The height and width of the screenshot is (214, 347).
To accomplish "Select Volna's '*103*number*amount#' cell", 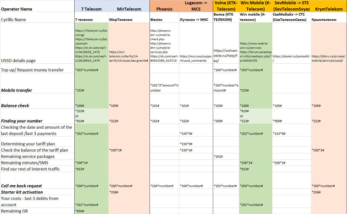I will point(226,83).
